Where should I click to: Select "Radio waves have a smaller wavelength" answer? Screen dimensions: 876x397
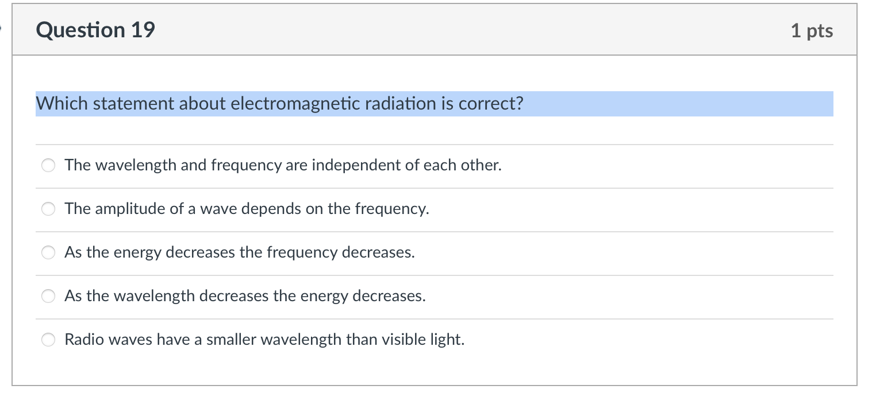[48, 340]
